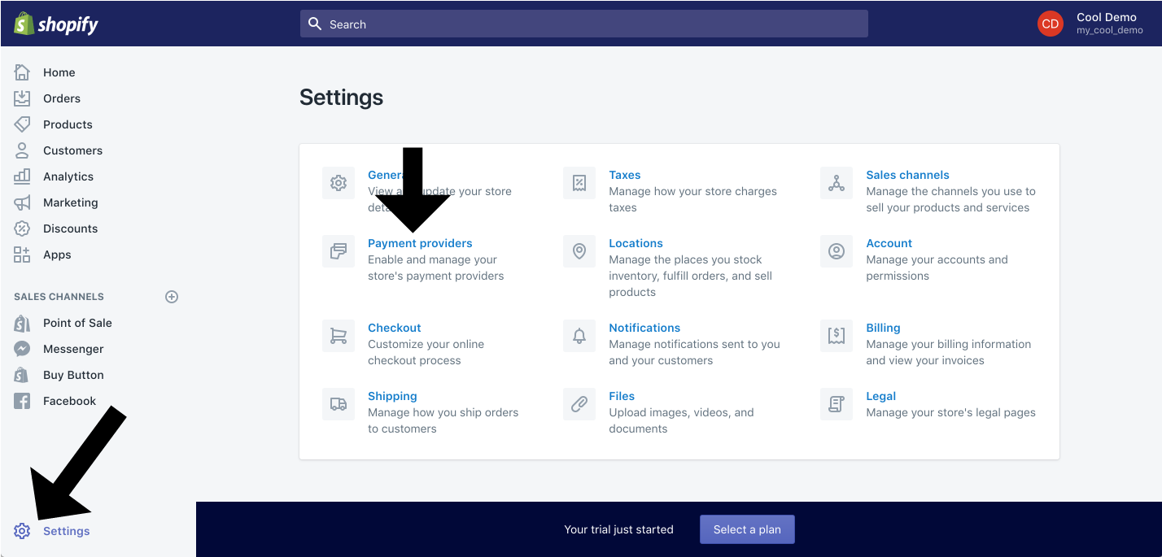Open the Shipping settings link
The width and height of the screenshot is (1162, 557).
pyautogui.click(x=392, y=396)
